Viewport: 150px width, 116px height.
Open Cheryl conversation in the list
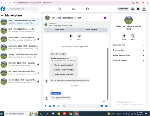tap(20, 81)
